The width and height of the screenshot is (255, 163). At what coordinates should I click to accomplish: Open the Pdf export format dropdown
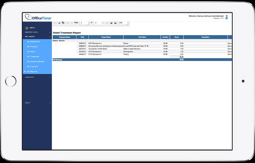click(124, 23)
